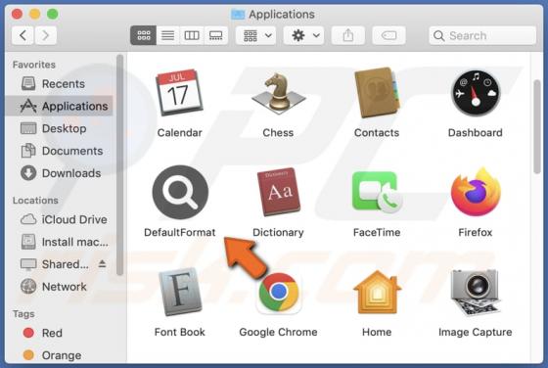The width and height of the screenshot is (548, 368).
Task: Select the Contacts app icon
Action: click(x=377, y=92)
